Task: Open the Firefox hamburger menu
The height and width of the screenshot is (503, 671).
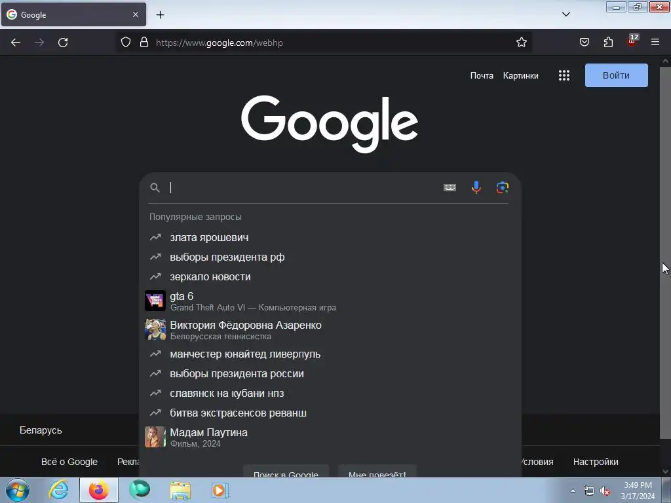Action: [655, 43]
